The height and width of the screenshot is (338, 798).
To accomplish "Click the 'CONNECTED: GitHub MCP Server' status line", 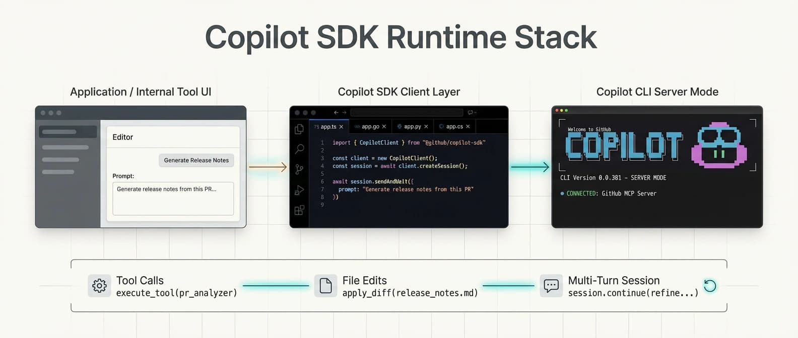I will point(609,193).
